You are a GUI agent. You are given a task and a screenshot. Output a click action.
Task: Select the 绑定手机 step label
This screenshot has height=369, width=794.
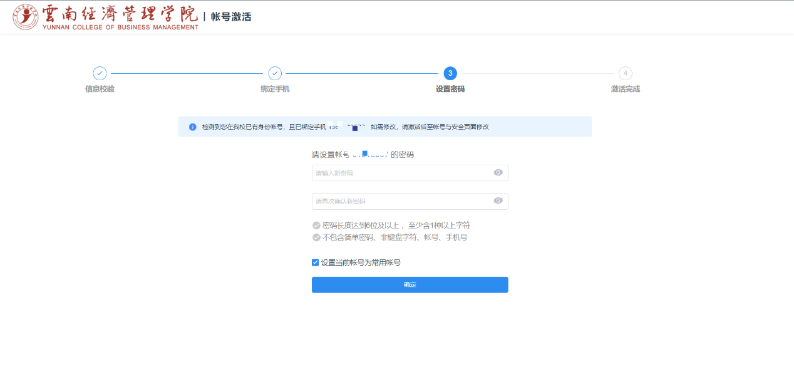tap(275, 89)
